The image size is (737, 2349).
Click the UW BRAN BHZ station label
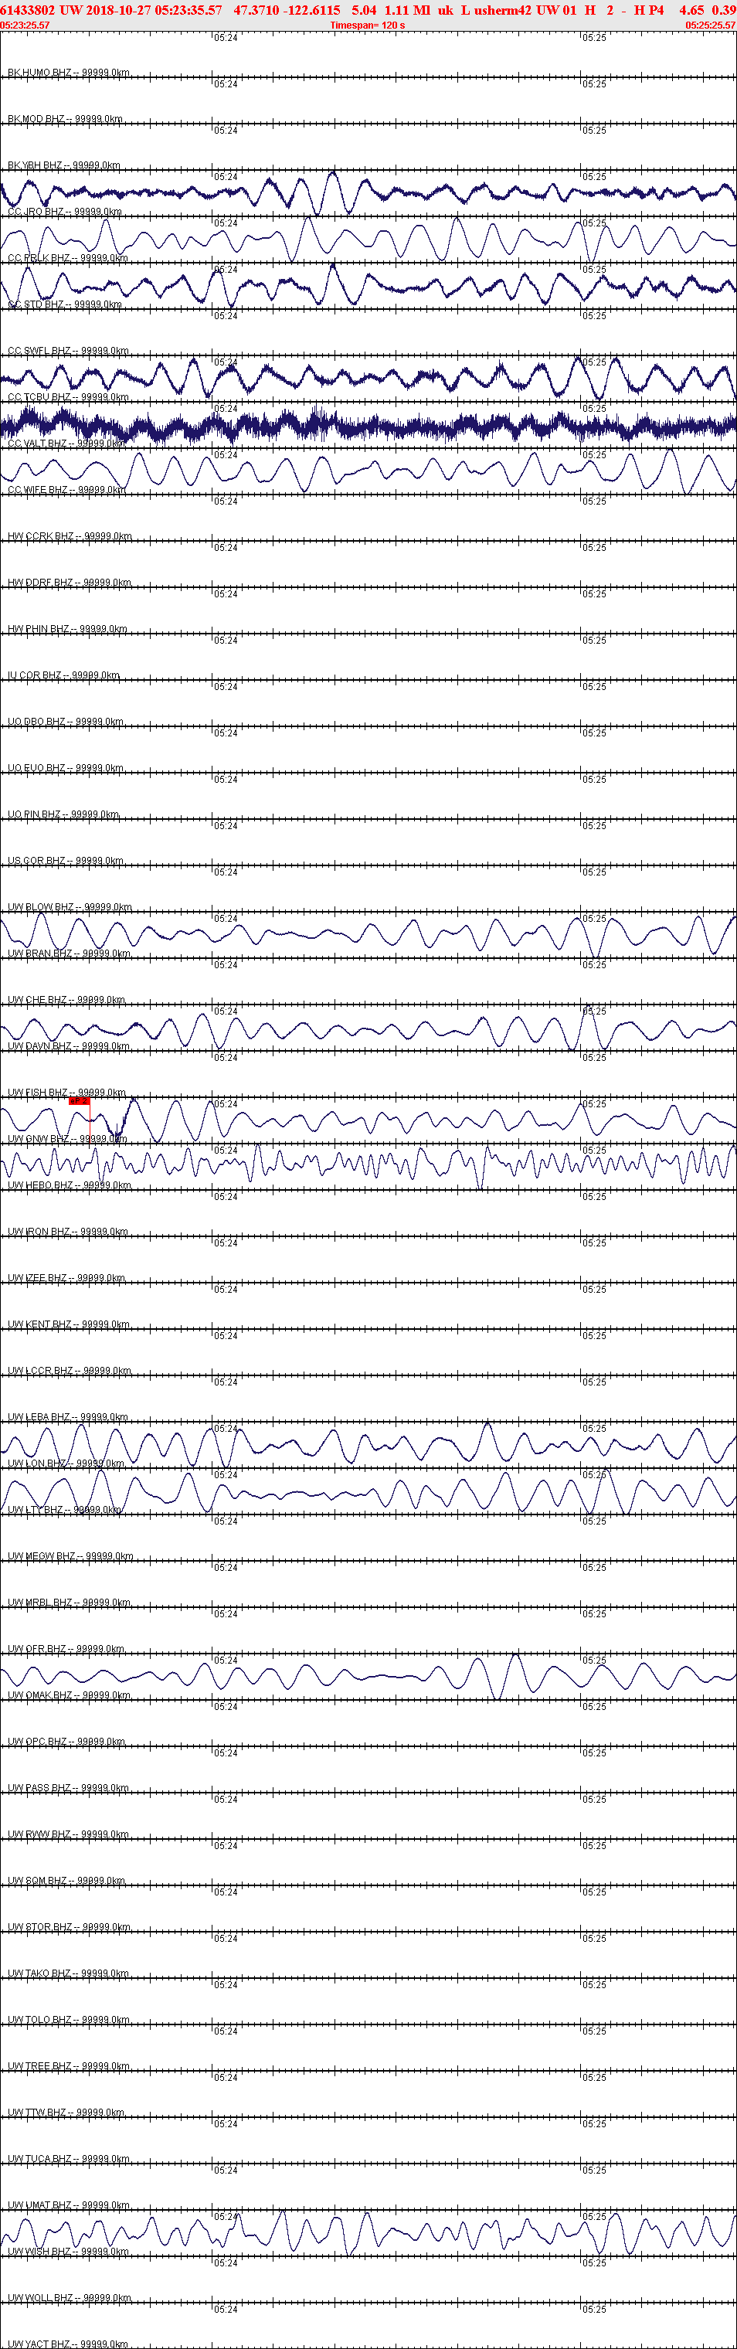pos(70,954)
